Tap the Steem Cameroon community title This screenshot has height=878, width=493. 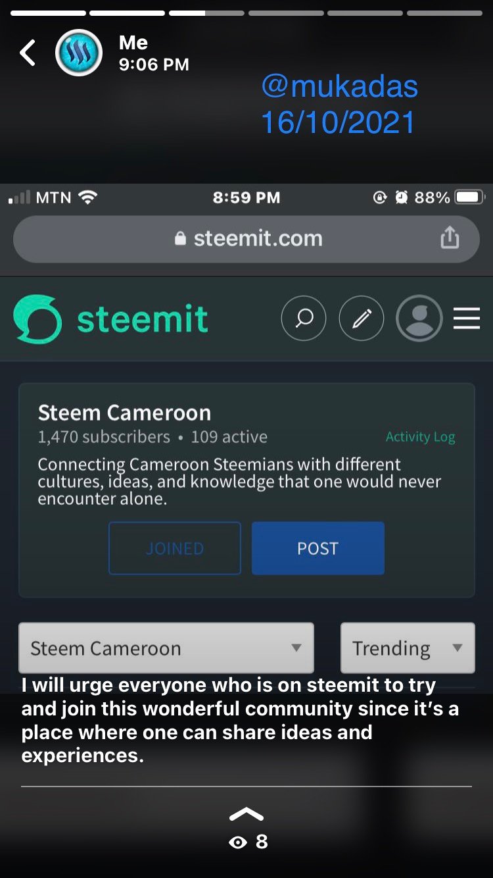coord(124,413)
